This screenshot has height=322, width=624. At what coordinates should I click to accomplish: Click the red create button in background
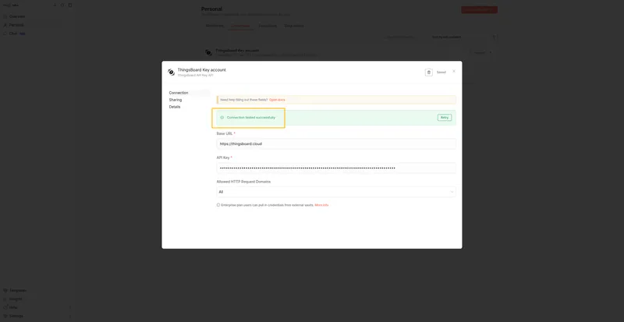[479, 10]
